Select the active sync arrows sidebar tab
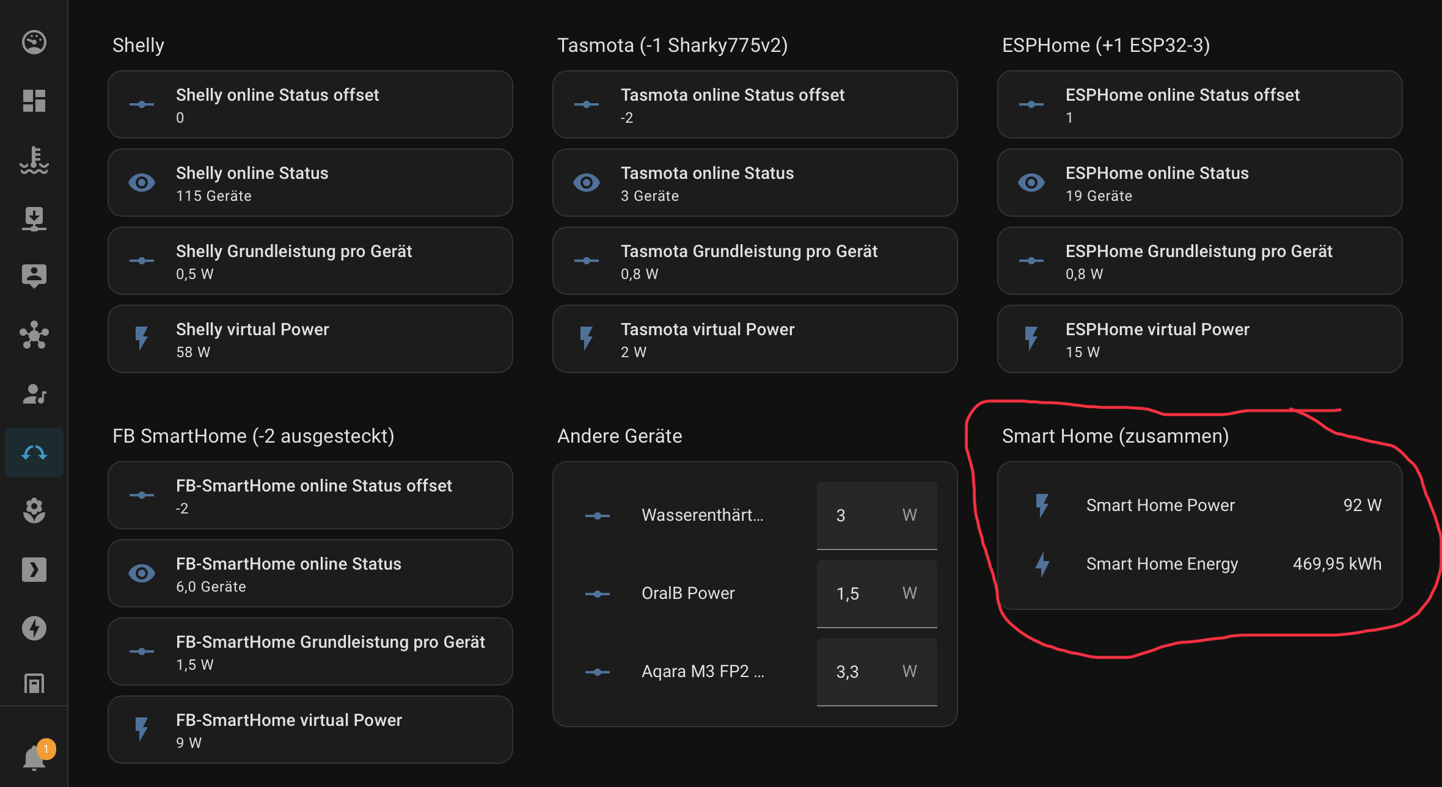This screenshot has height=787, width=1442. click(x=34, y=452)
